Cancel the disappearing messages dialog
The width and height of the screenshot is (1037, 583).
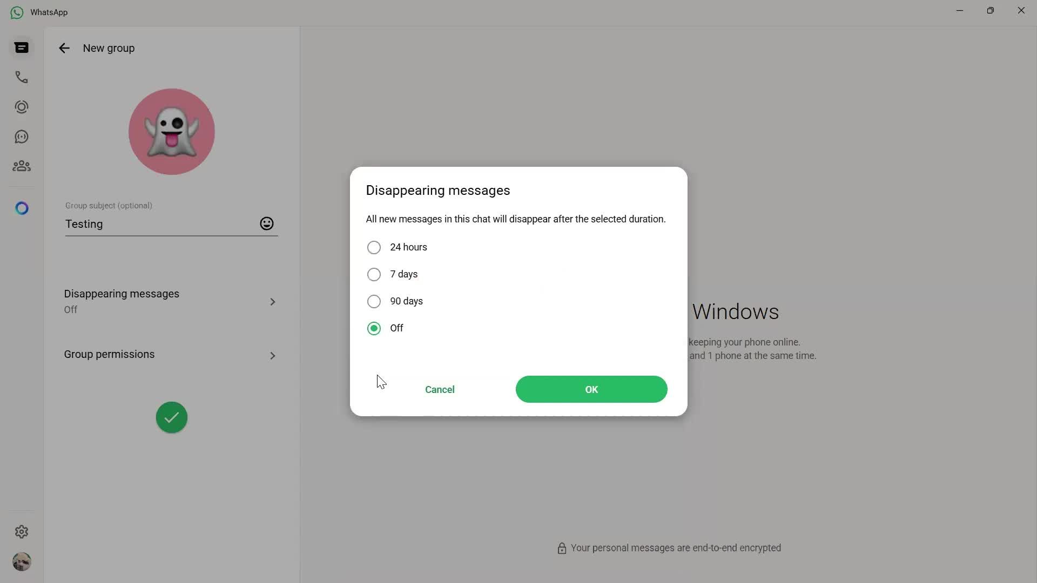[x=440, y=389]
